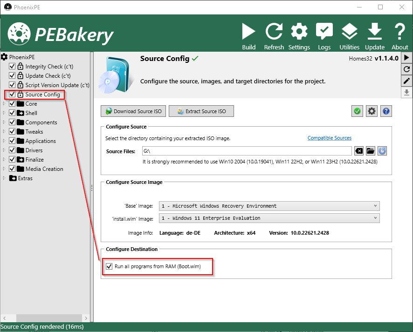
Task: Click the Update download icon
Action: [x=375, y=36]
